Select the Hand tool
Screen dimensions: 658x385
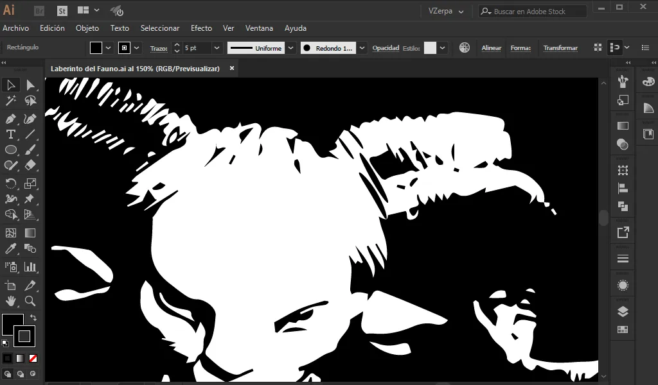pos(10,301)
